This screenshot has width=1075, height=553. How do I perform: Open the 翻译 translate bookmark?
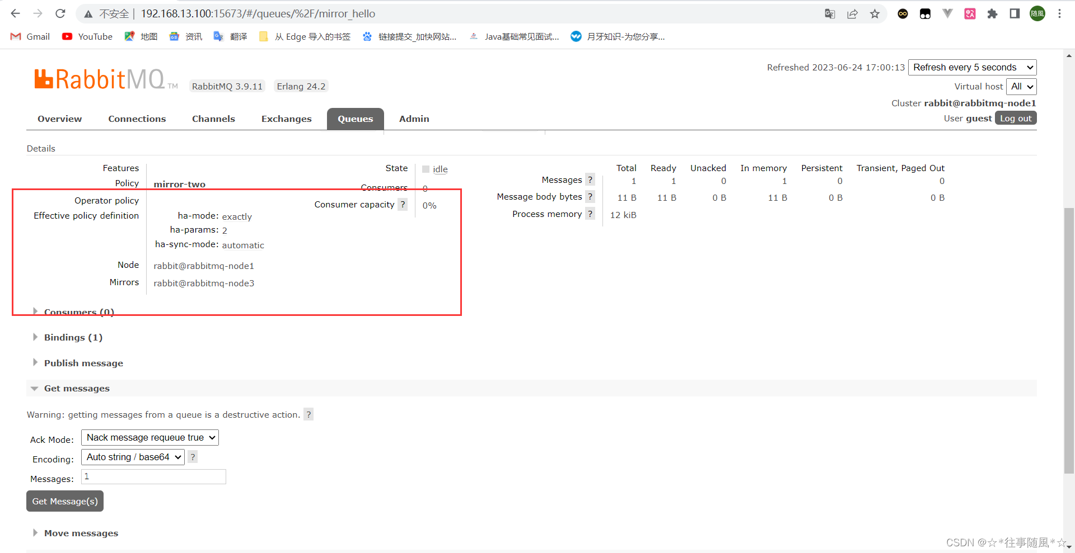tap(231, 36)
